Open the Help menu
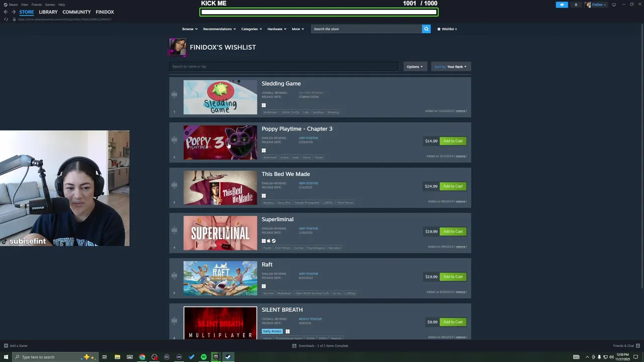 (x=61, y=5)
